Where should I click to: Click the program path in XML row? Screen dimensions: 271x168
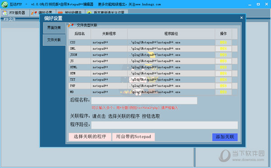pyautogui.click(x=171, y=49)
